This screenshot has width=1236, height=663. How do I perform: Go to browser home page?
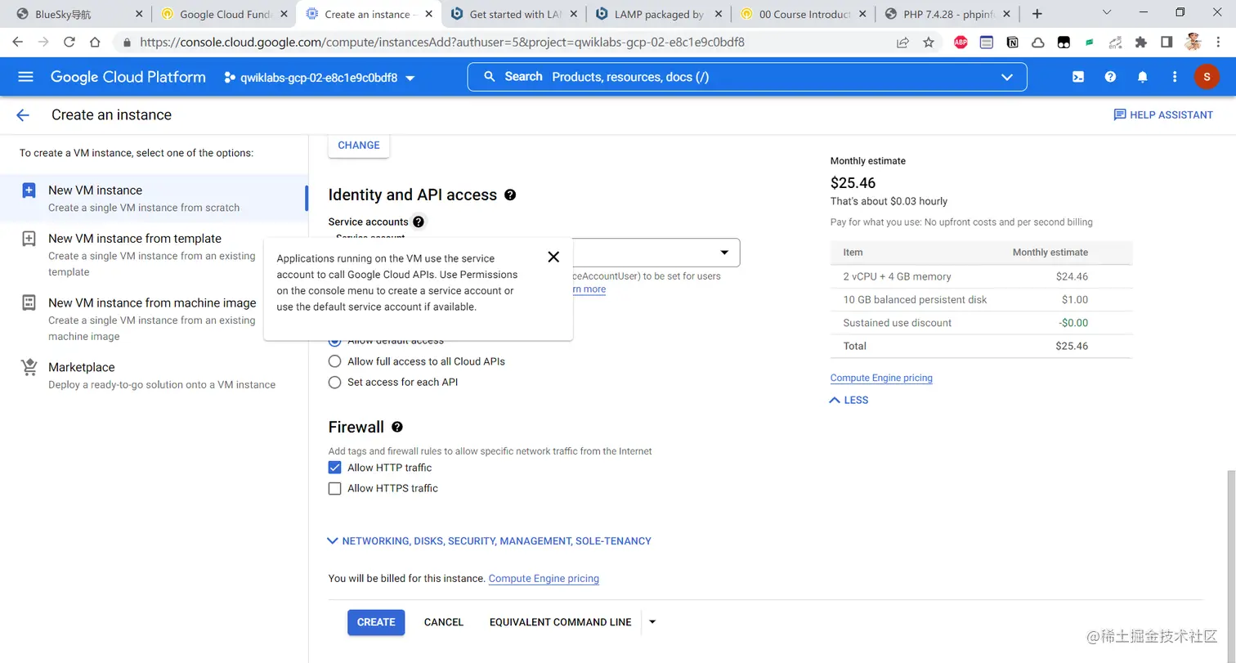[95, 43]
